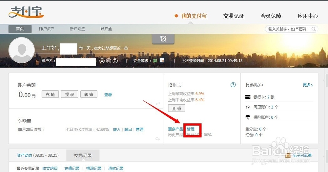This screenshot has width=328, height=172.
Task: Open the alarm clock reminder icon
Action: click(x=163, y=39)
